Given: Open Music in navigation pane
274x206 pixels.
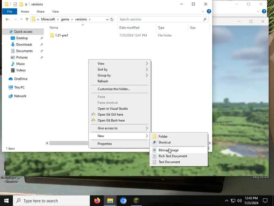Looking at the screenshot, I should tap(20, 64).
